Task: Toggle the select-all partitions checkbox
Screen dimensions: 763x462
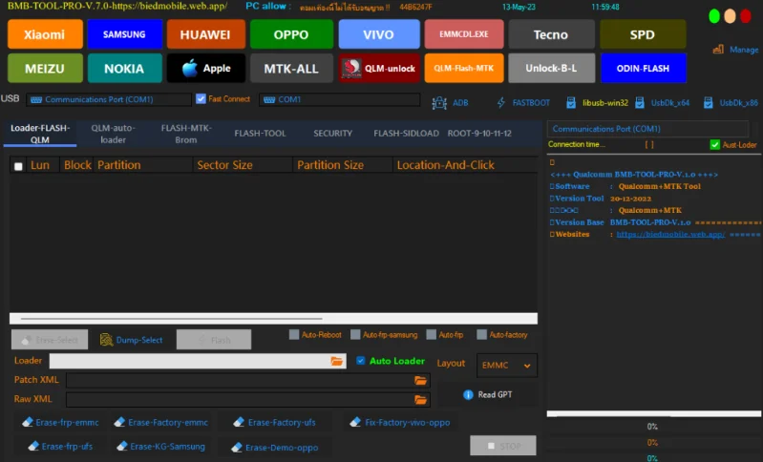Action: pyautogui.click(x=18, y=166)
